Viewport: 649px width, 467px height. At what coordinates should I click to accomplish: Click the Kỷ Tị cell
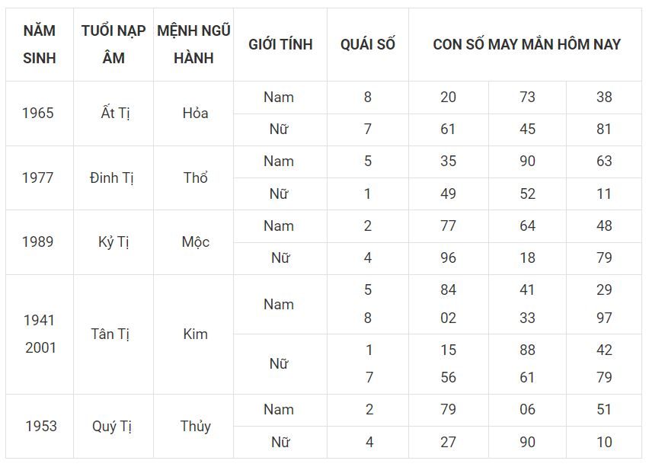[113, 241]
